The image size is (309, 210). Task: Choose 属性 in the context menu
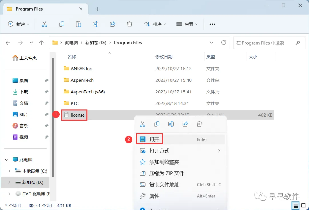pos(180,196)
